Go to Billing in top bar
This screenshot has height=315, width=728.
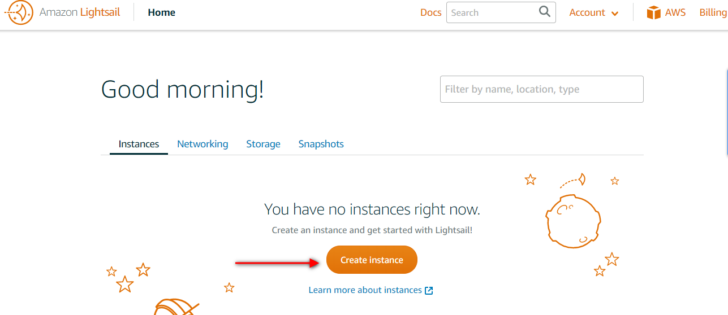click(713, 12)
